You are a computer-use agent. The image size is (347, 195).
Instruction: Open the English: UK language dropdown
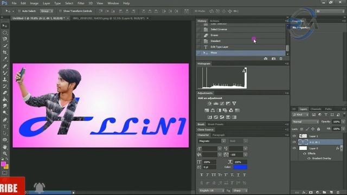(x=211, y=191)
